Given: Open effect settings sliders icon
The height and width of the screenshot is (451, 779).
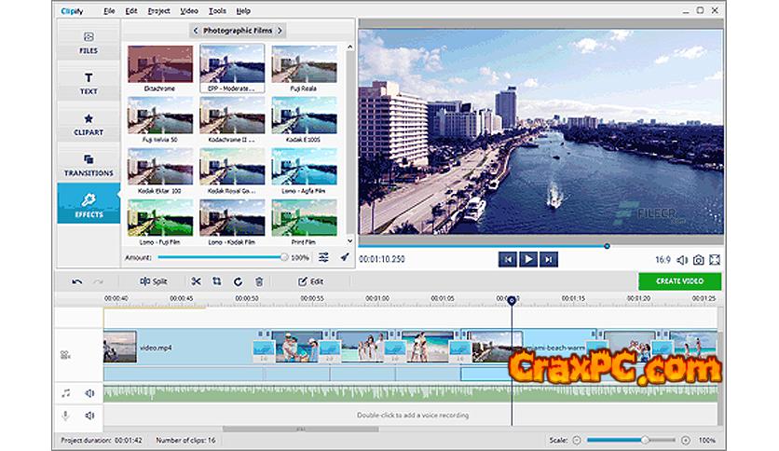Looking at the screenshot, I should (323, 257).
